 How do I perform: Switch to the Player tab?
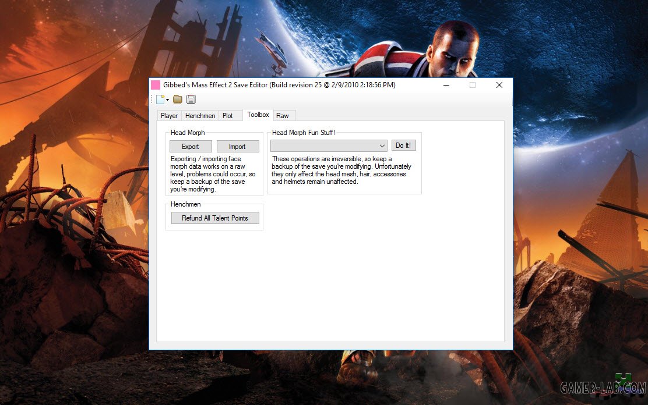pyautogui.click(x=169, y=116)
